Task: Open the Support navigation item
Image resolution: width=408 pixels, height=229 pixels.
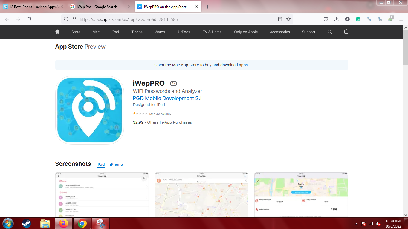Action: point(308,32)
